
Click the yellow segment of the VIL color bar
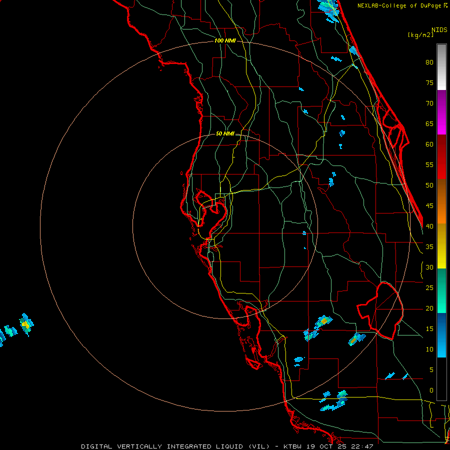(441, 246)
